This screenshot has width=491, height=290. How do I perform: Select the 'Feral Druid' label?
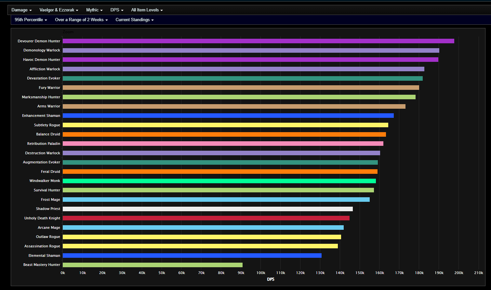click(x=50, y=172)
